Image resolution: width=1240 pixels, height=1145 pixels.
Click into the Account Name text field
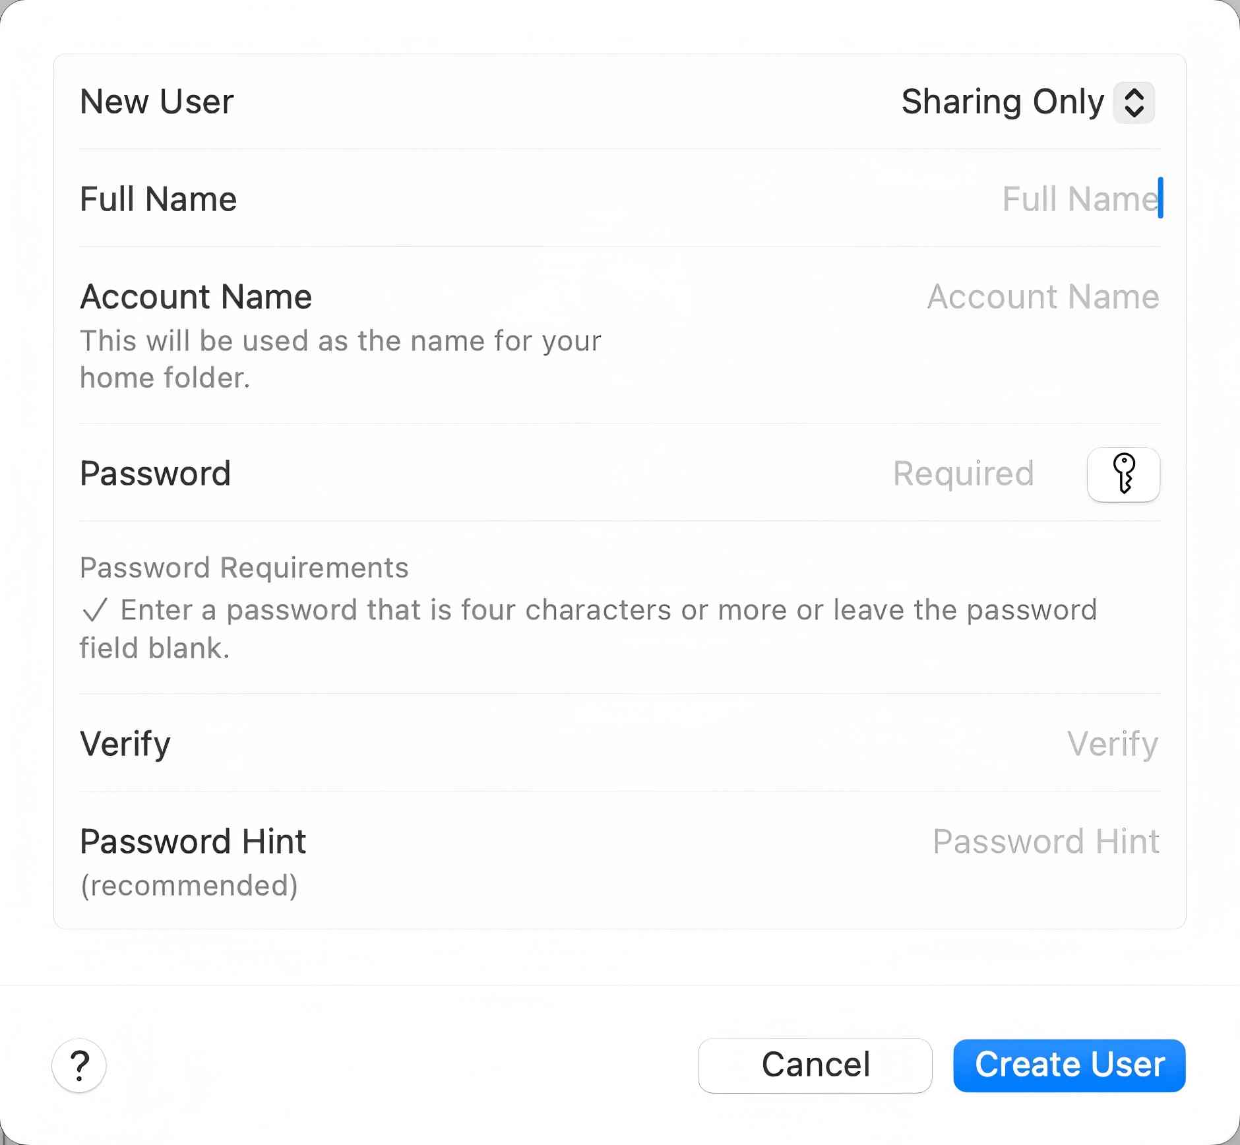[1042, 297]
